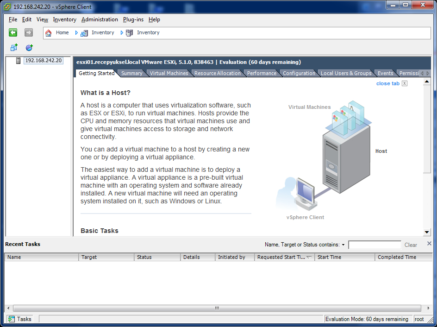
Task: Click the vSphere Client title bar icon
Action: pos(7,6)
